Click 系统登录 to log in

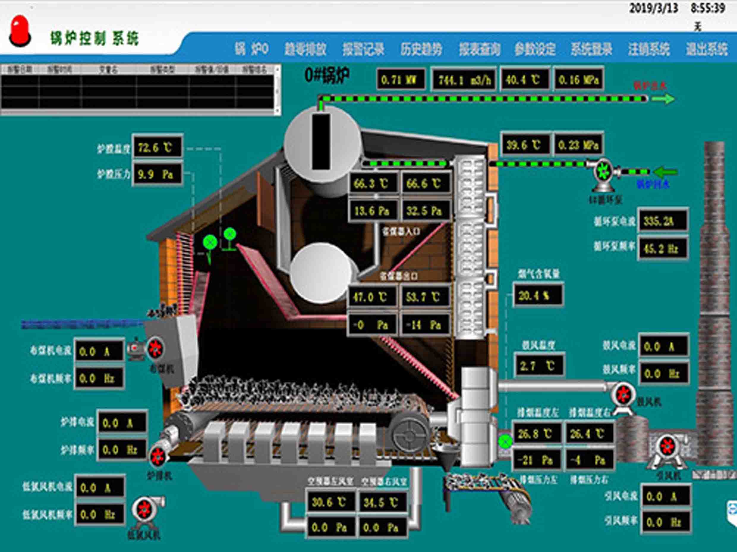591,49
